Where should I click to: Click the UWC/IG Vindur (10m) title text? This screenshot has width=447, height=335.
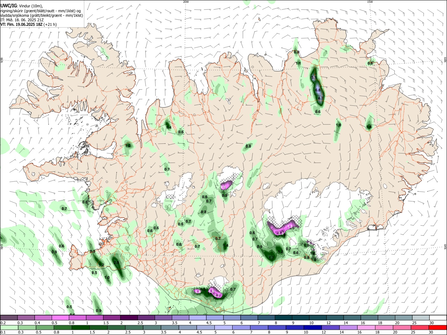[x=21, y=6]
